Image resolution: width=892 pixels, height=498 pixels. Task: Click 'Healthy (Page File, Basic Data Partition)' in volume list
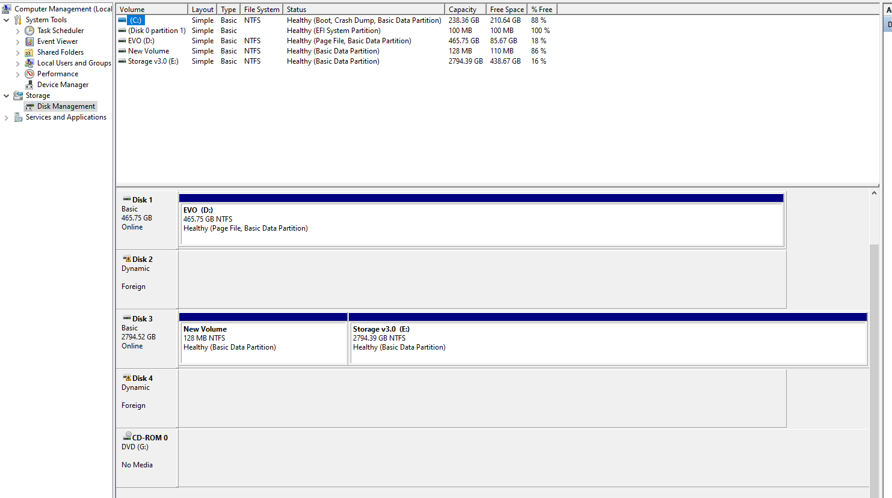click(349, 41)
